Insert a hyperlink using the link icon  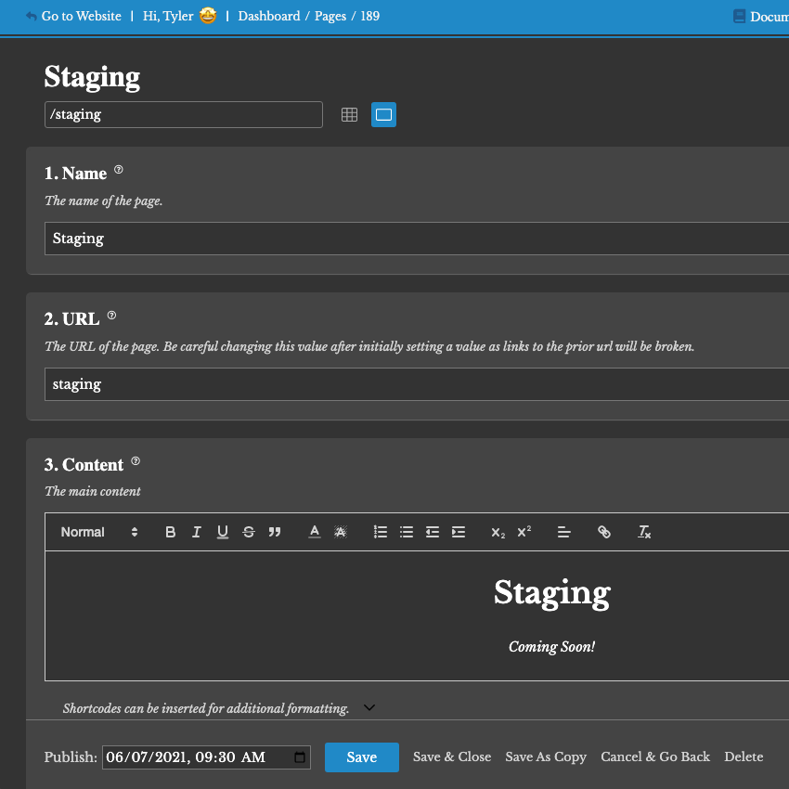[x=604, y=532]
